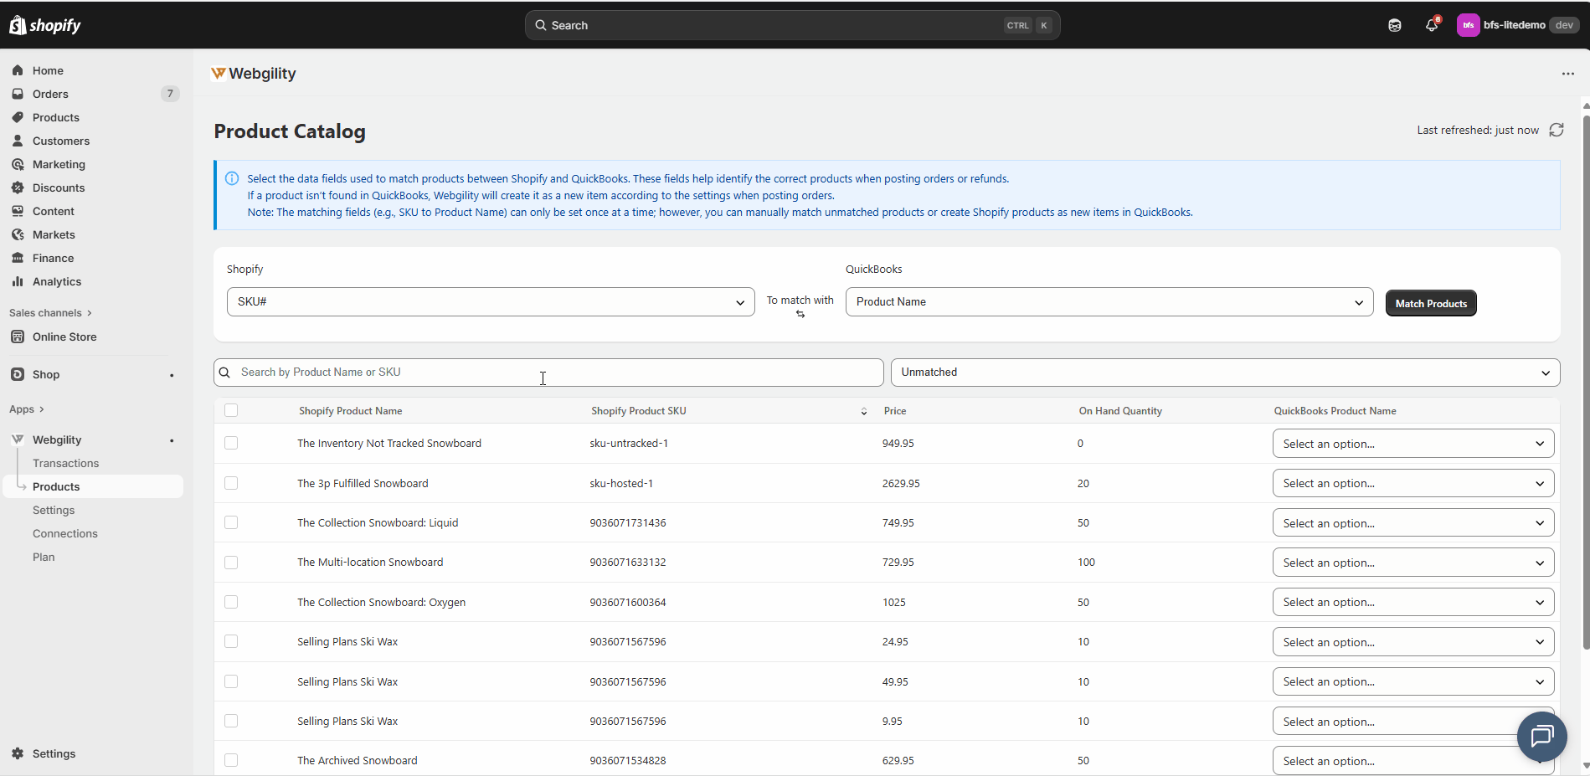The image size is (1590, 776).
Task: Check the box for The 3p Fulfilled Snowboard
Action: click(231, 483)
